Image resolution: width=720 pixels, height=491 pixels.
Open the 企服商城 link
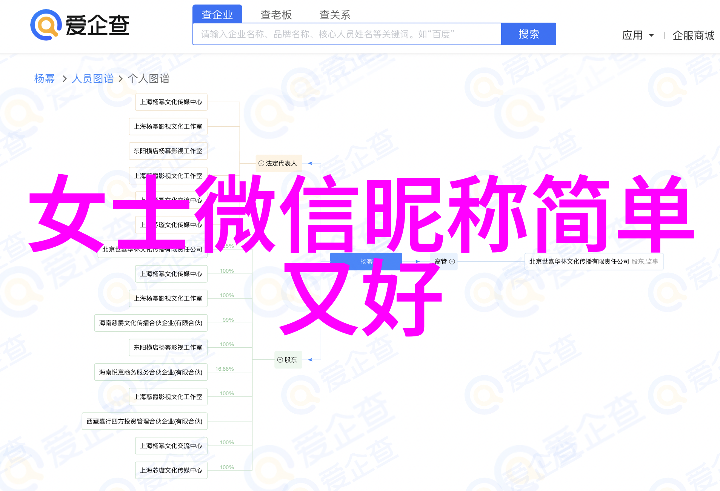(693, 35)
